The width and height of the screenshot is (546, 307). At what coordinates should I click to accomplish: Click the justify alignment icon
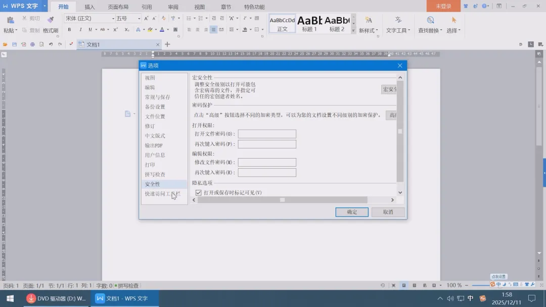[213, 30]
